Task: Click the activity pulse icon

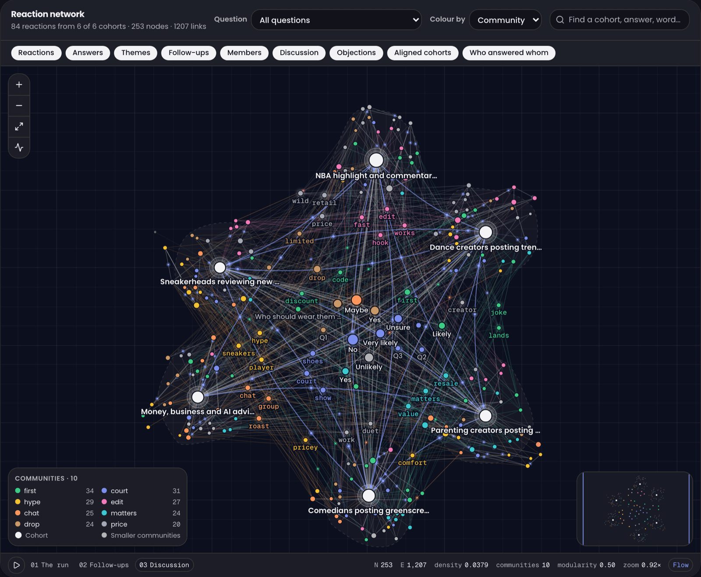Action: coord(19,147)
